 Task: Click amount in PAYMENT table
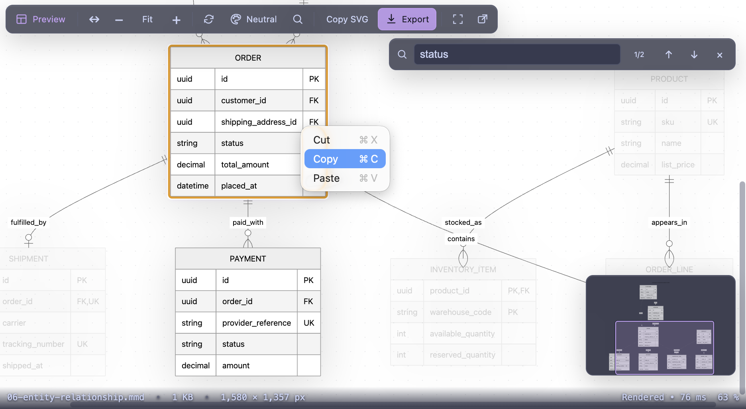pyautogui.click(x=236, y=366)
